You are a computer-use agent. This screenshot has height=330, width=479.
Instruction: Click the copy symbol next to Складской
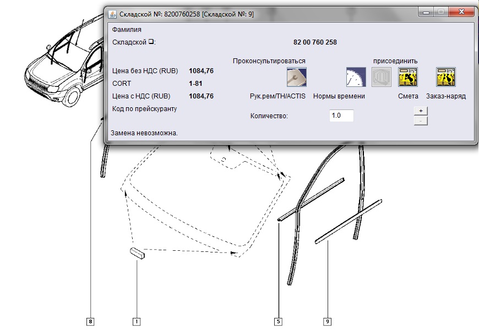coord(151,42)
